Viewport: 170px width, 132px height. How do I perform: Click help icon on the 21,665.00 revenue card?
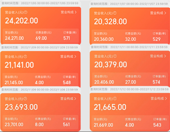115,98
